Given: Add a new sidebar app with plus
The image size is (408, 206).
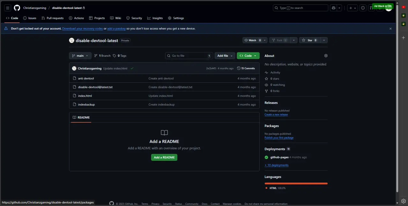Looking at the screenshot, I should (x=404, y=38).
